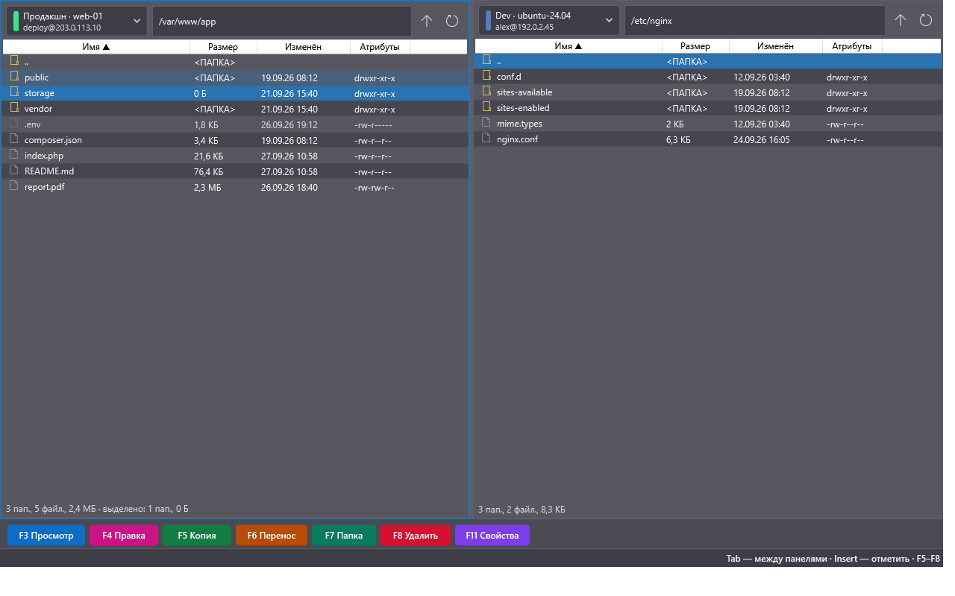Click the sites-enabled folder icon
The image size is (955, 596).
click(x=486, y=107)
